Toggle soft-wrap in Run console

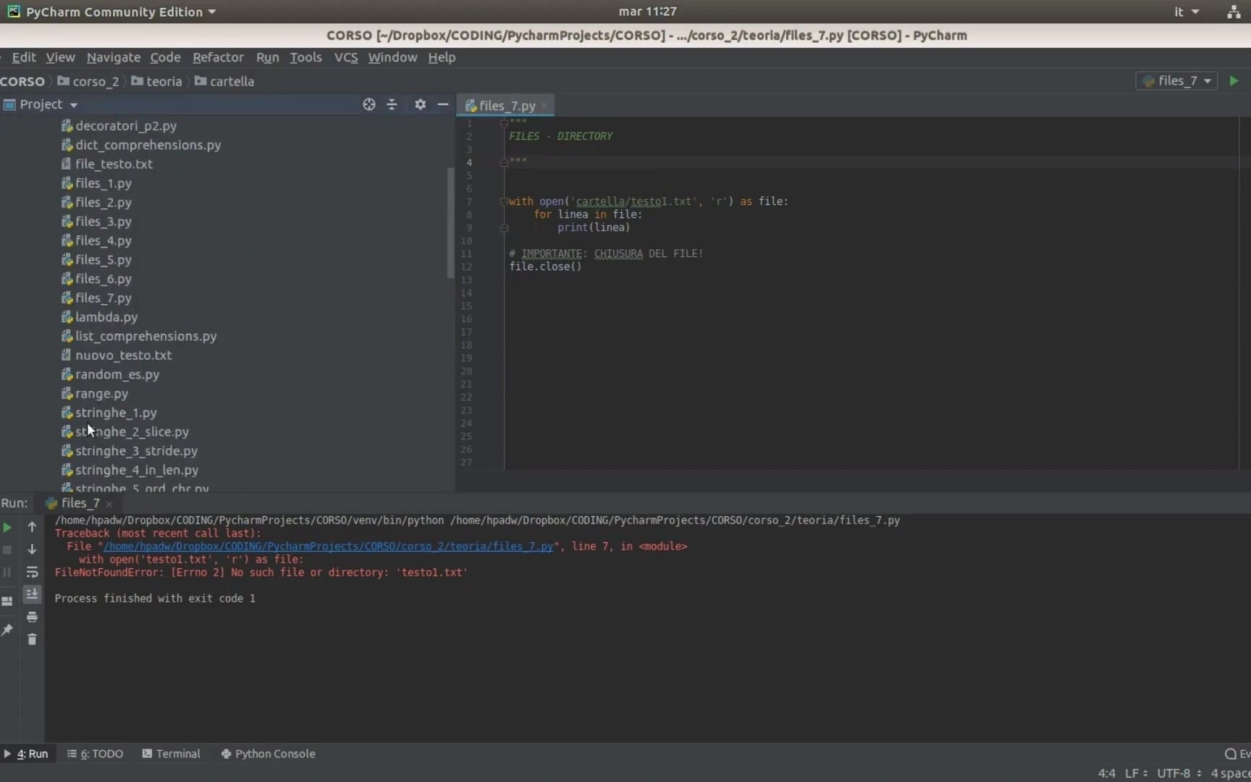tap(32, 572)
